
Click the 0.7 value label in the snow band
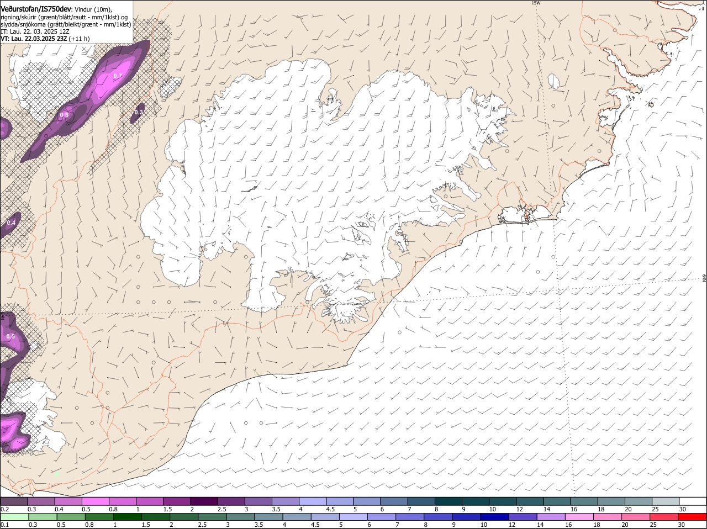tap(118, 76)
